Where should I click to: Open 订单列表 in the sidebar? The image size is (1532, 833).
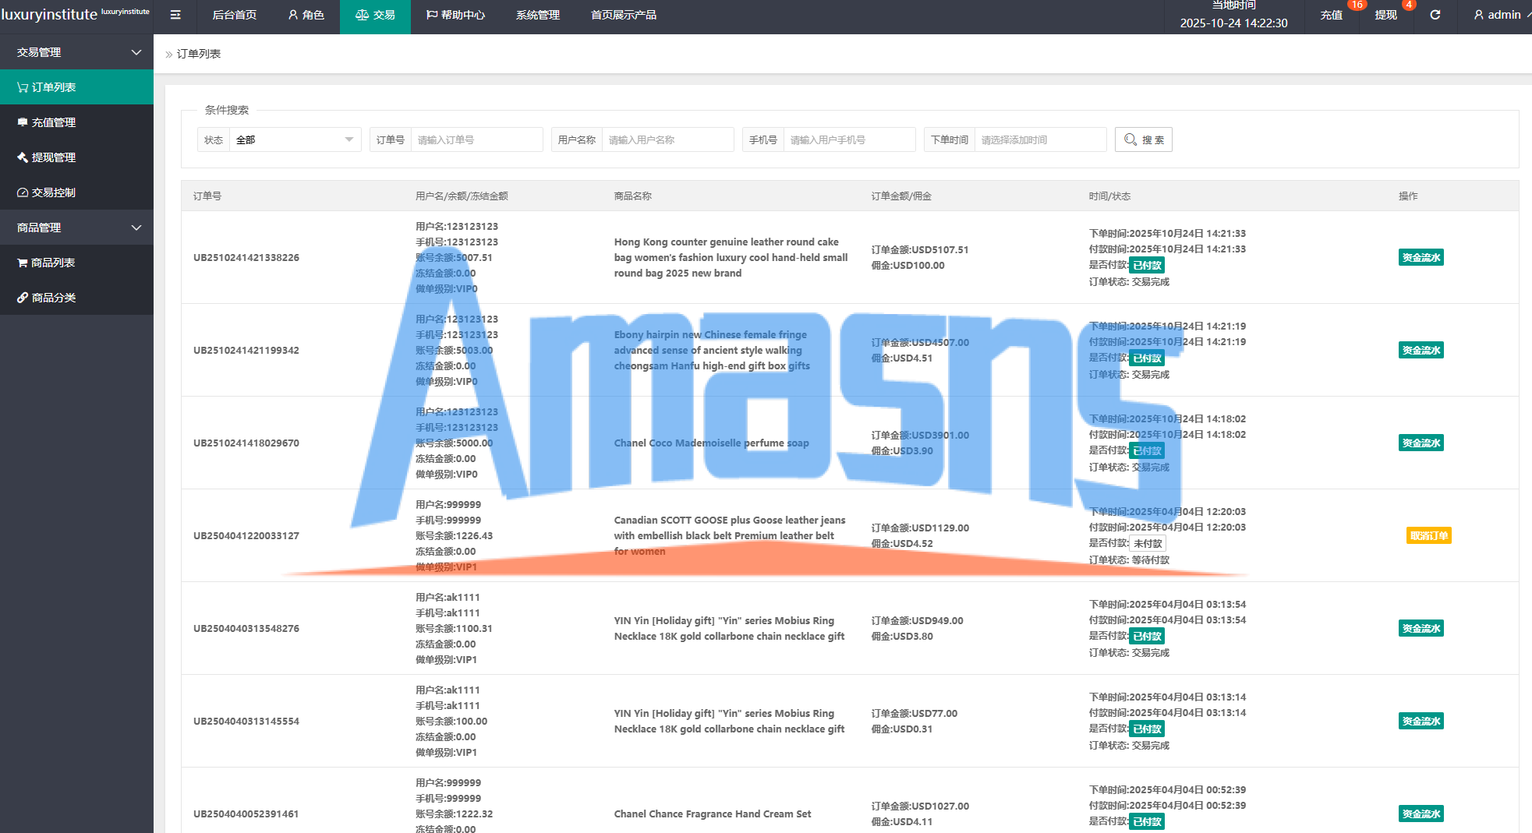point(76,87)
